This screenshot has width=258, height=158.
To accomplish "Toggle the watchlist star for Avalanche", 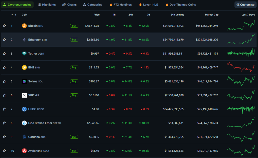I will (x=4, y=151).
